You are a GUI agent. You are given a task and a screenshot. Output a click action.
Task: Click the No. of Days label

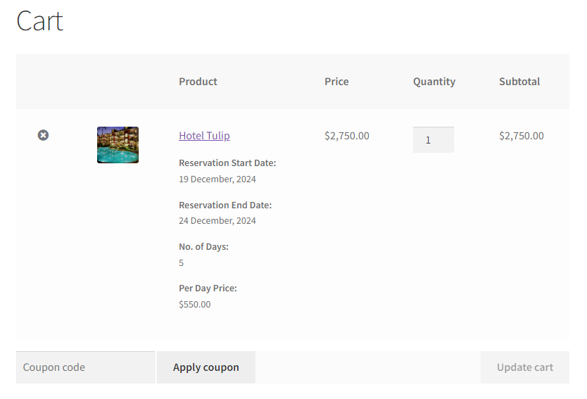pyautogui.click(x=203, y=247)
